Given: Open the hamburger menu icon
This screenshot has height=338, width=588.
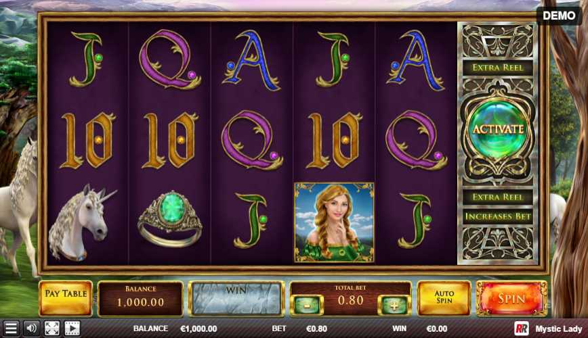Looking at the screenshot, I should pos(11,329).
